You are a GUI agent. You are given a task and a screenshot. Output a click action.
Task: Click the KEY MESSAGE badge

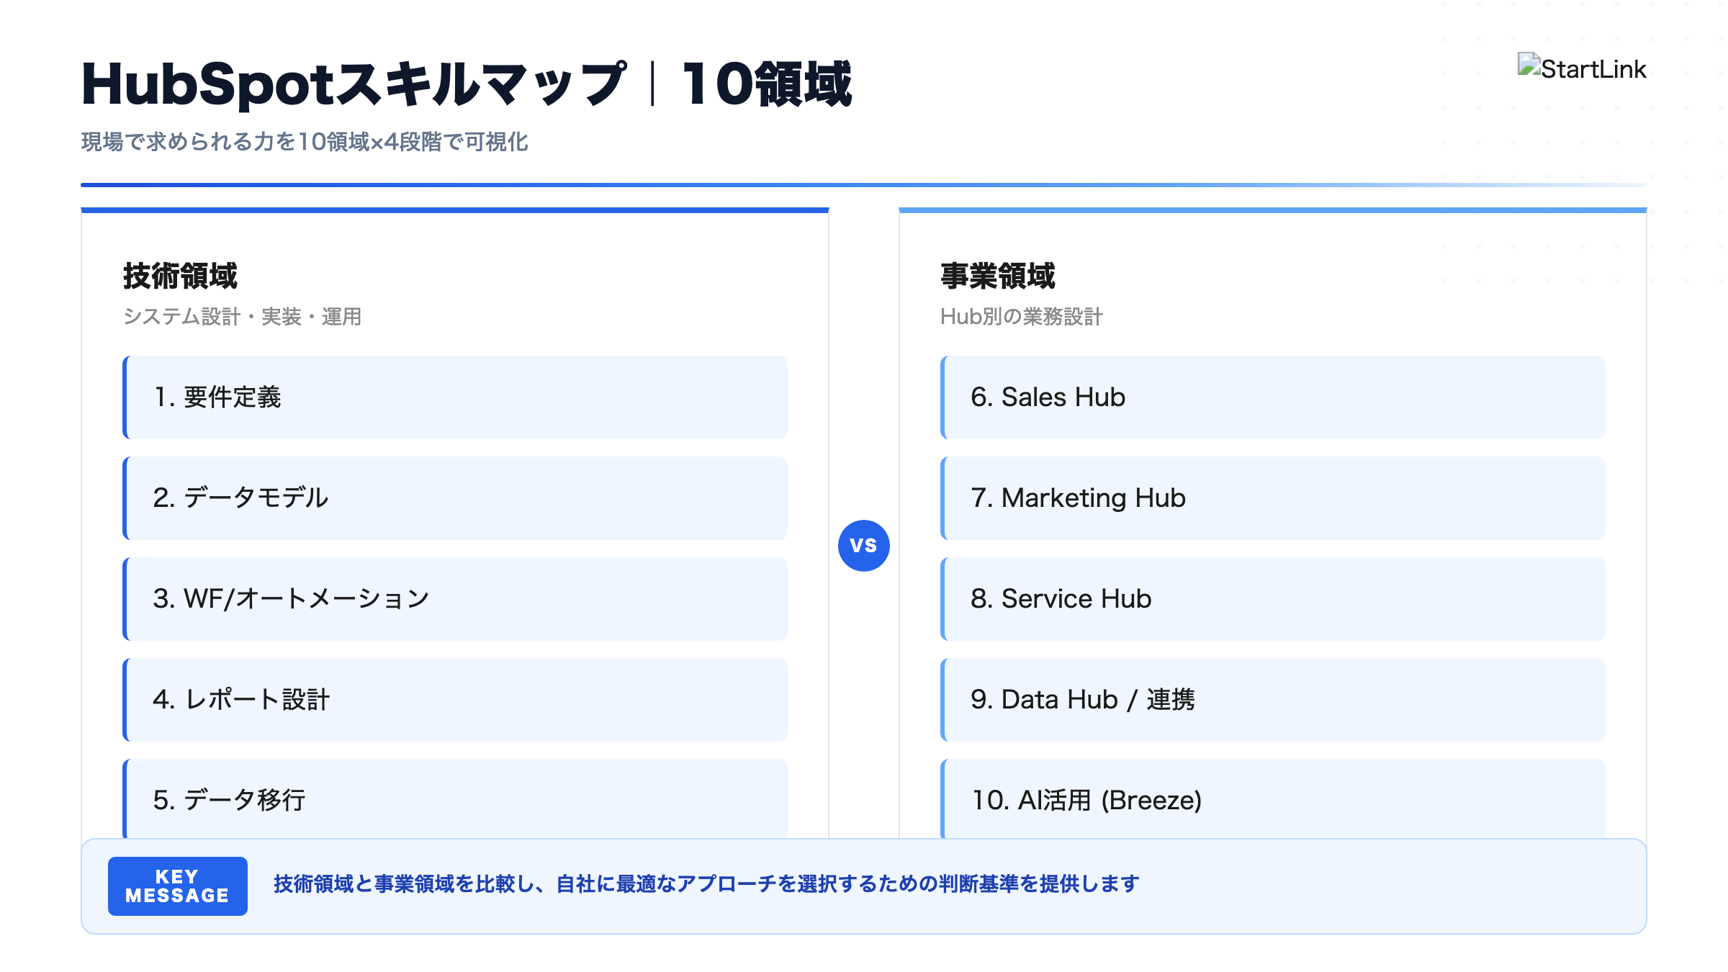point(178,886)
